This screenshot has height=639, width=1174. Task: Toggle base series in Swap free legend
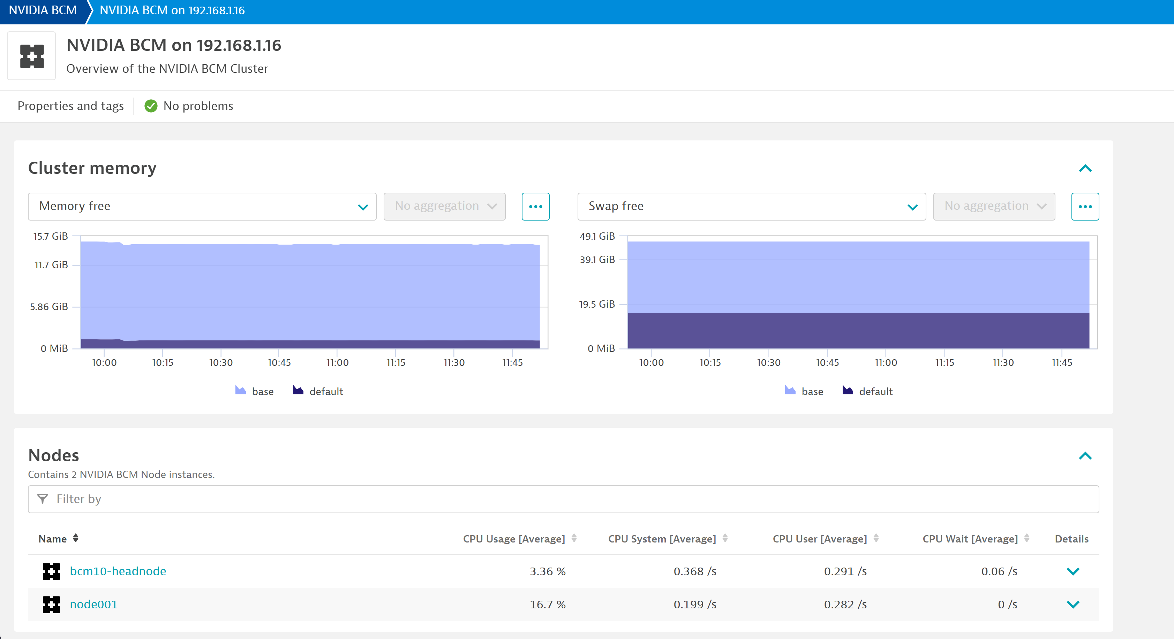point(804,391)
